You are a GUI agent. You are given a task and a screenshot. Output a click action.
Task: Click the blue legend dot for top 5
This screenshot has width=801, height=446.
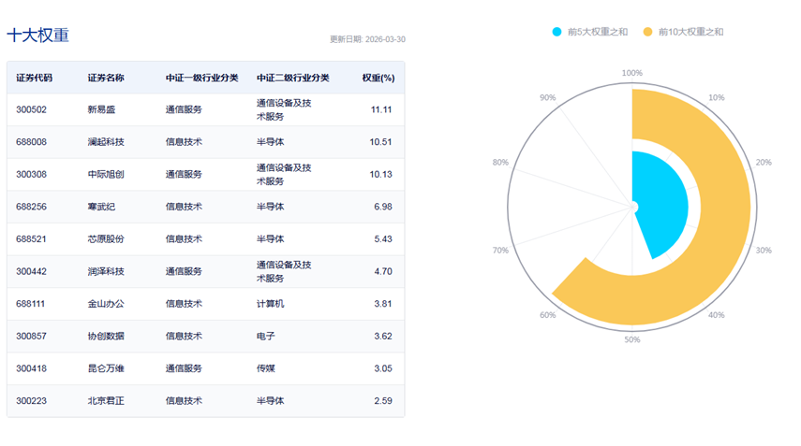pos(557,32)
